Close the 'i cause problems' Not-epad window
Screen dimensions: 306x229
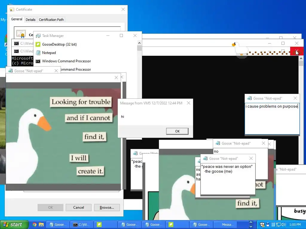[295, 98]
